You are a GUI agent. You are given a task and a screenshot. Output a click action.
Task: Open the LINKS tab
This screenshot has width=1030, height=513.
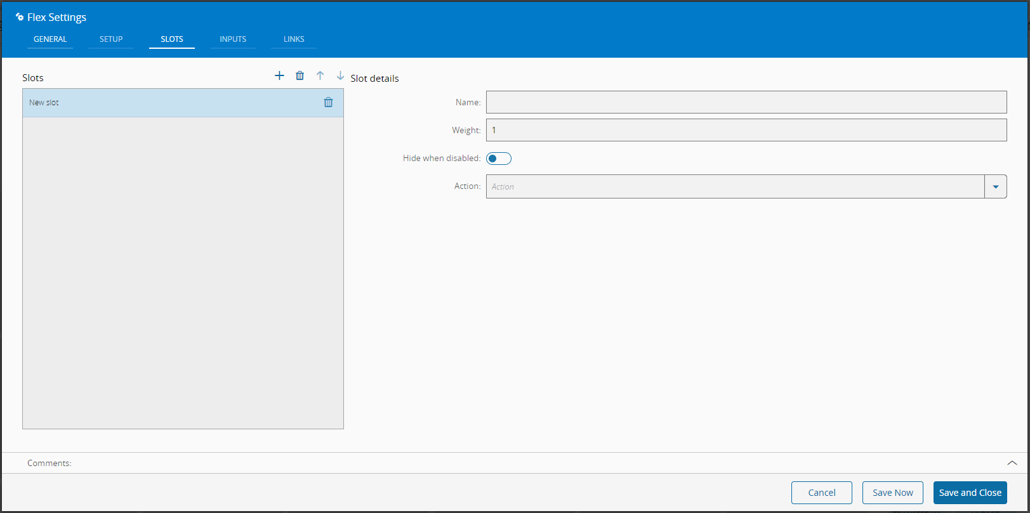pyautogui.click(x=294, y=39)
